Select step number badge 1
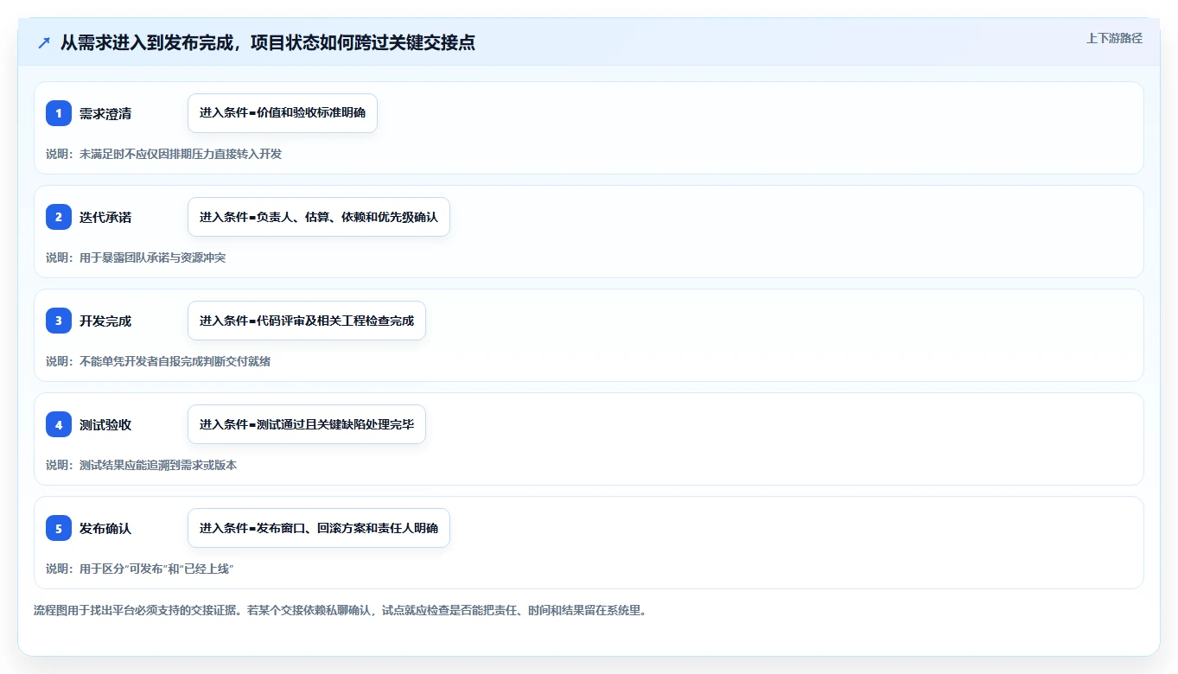1178x674 pixels. (59, 113)
